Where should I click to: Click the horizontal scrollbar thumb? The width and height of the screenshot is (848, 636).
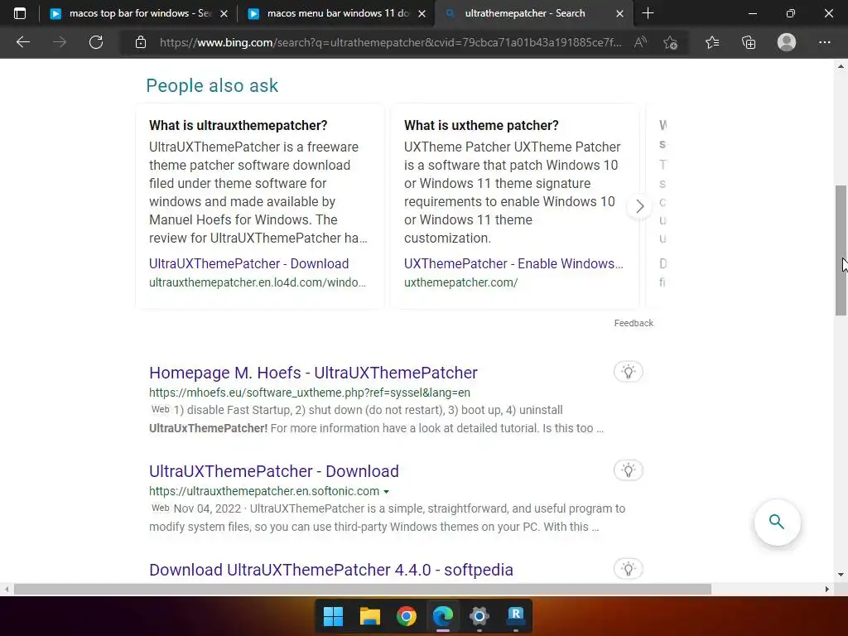click(x=363, y=590)
